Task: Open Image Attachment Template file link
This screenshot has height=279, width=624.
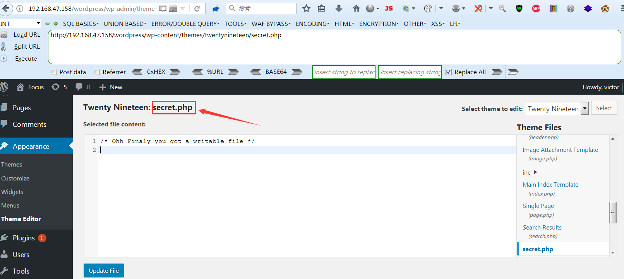Action: coord(560,150)
